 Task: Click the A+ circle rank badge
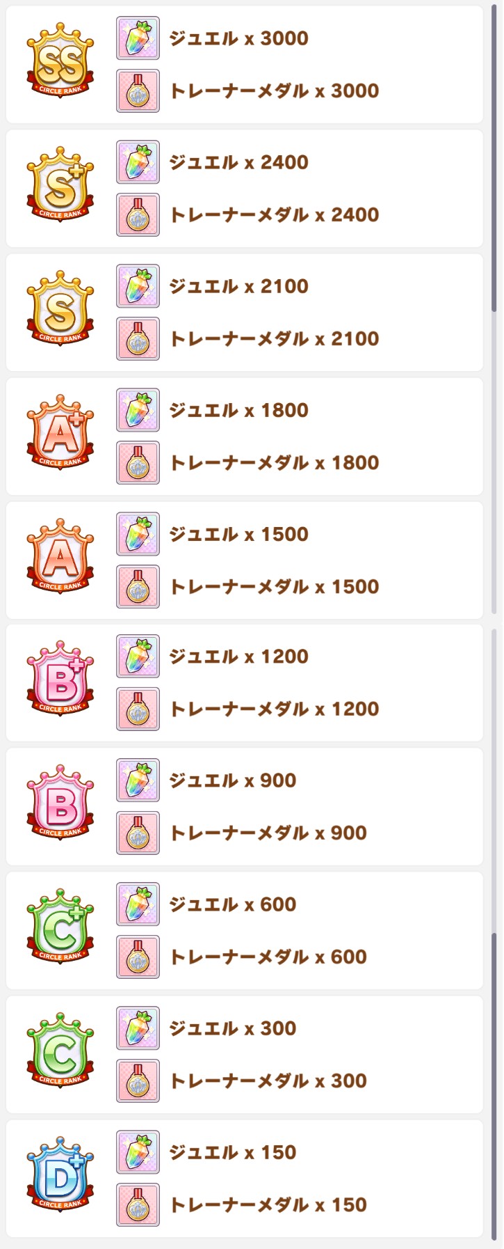(x=60, y=432)
